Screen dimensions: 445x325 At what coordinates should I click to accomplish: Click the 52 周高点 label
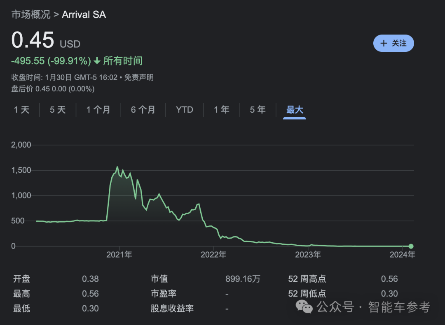pyautogui.click(x=307, y=279)
